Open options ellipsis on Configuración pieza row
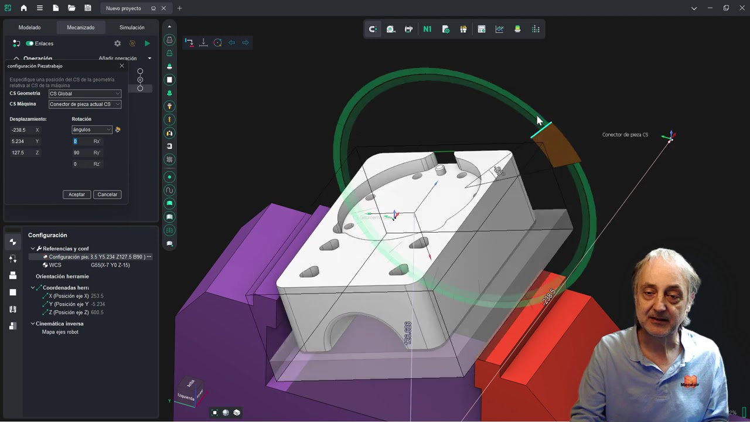Viewport: 750px width, 422px height. 149,257
